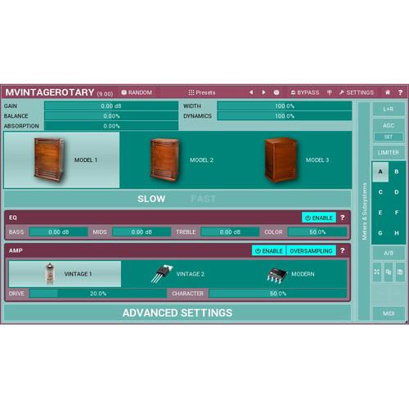Select preset slot A
Image resolution: width=409 pixels, height=409 pixels.
380,172
